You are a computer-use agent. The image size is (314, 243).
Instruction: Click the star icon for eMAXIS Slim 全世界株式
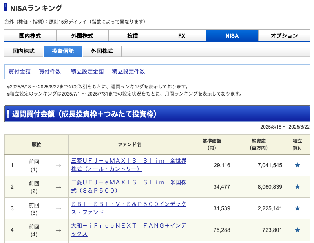[x=298, y=165]
